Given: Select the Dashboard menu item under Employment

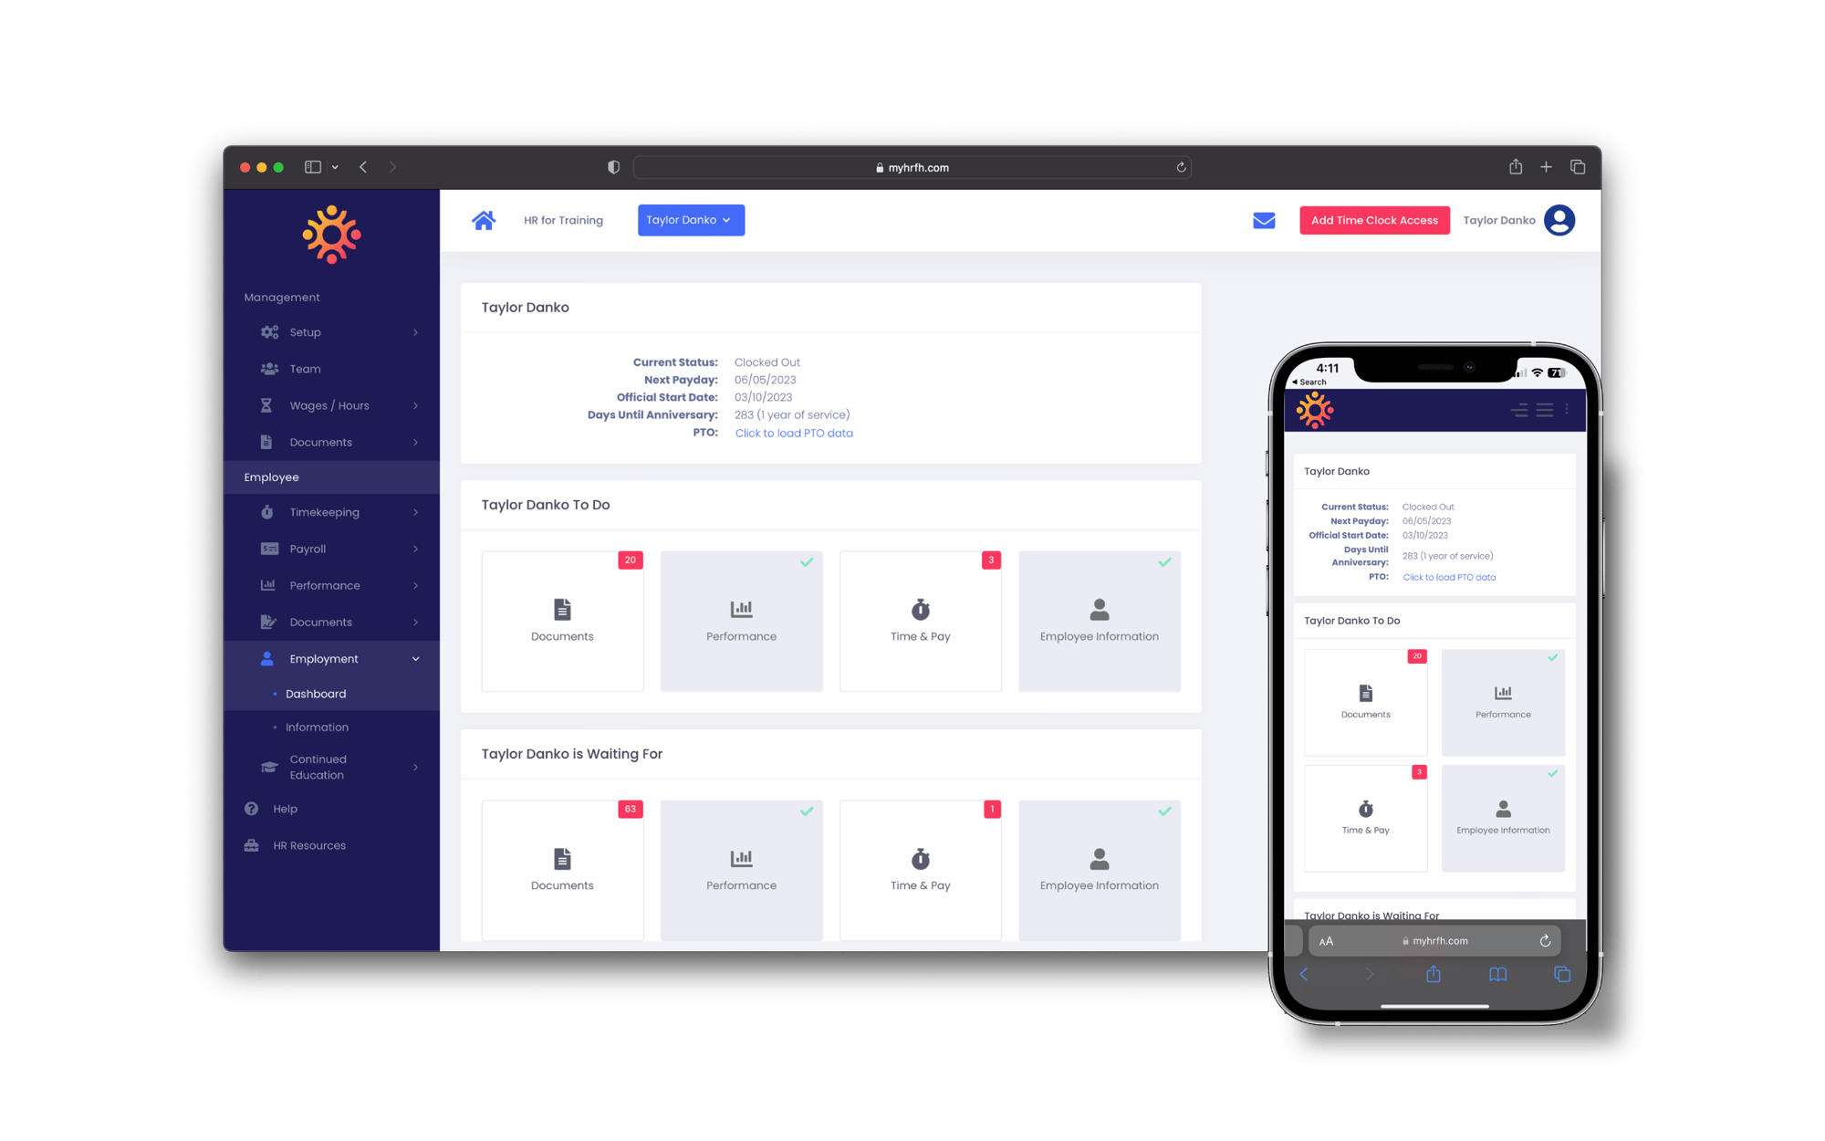Looking at the screenshot, I should (316, 693).
